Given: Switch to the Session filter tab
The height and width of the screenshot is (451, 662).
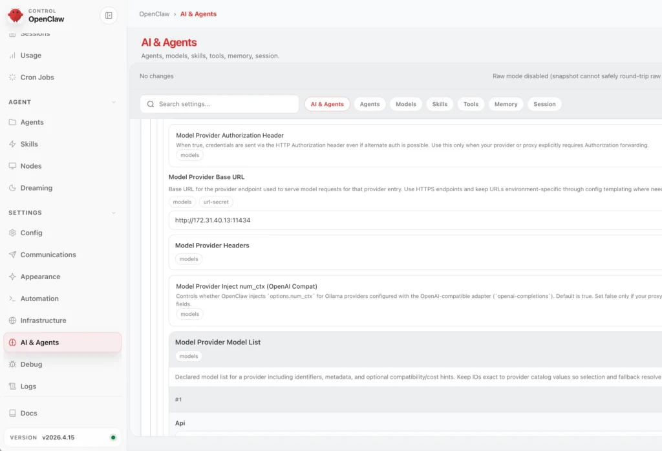Looking at the screenshot, I should coord(544,104).
